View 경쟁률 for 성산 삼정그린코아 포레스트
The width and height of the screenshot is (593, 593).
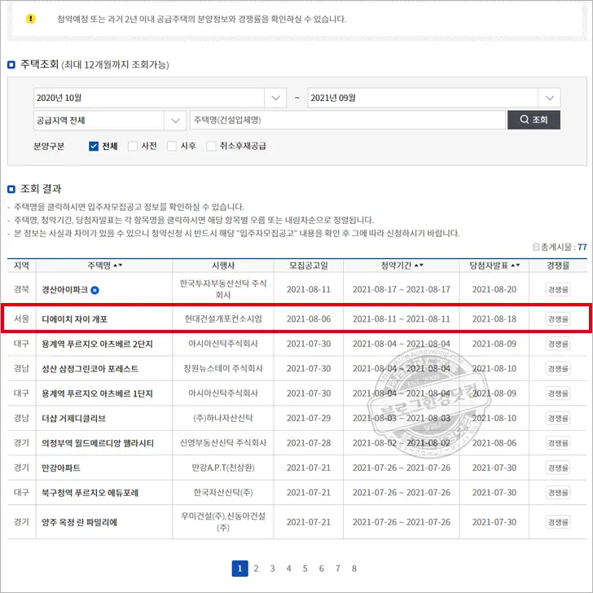point(558,369)
